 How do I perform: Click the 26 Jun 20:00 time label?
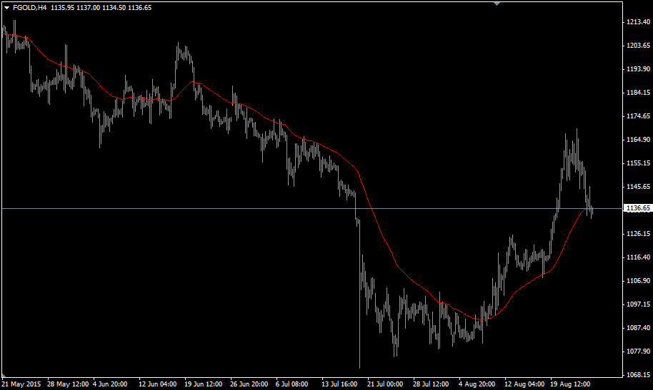(249, 384)
